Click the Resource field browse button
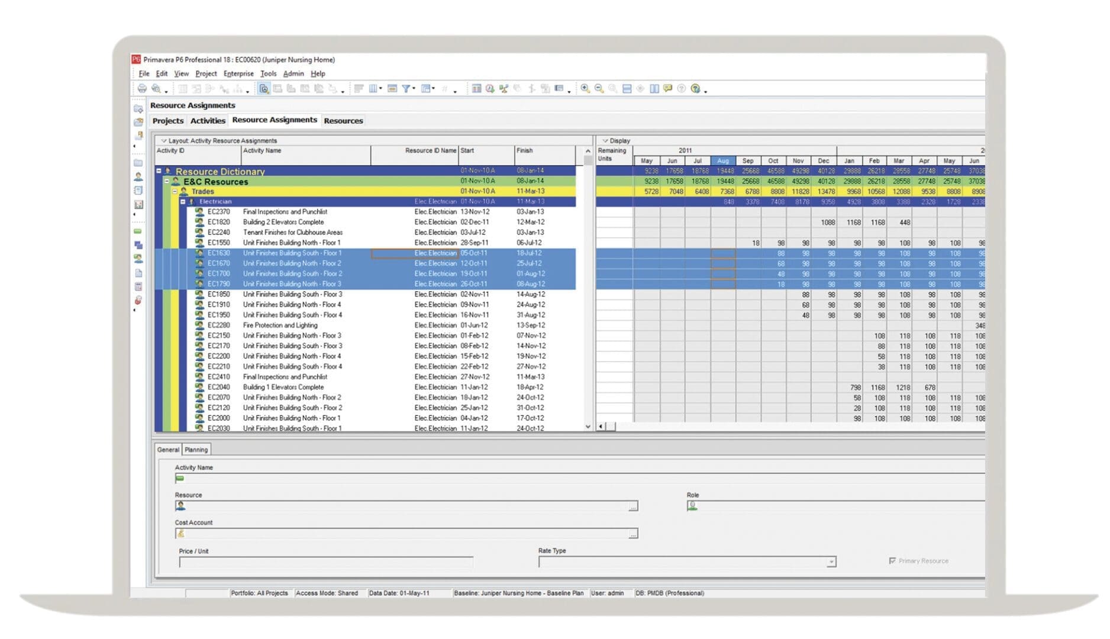Screen dimensions: 1110x639 click(x=633, y=506)
